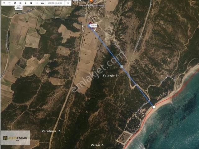The height and width of the screenshot is (149, 199).
Task: Zoom in with the plus icon
Action: pos(4,3)
